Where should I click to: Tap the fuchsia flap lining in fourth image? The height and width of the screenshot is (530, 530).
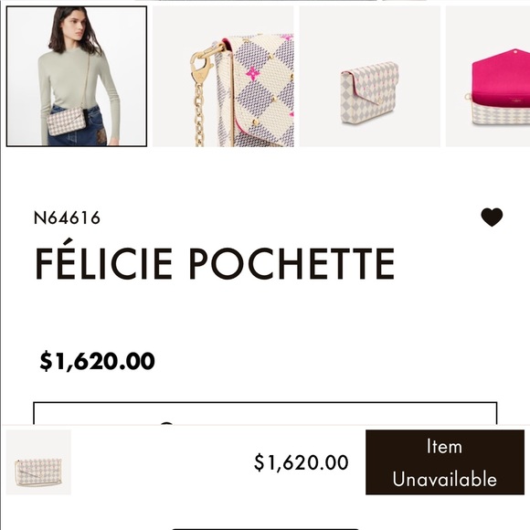pyautogui.click(x=500, y=79)
